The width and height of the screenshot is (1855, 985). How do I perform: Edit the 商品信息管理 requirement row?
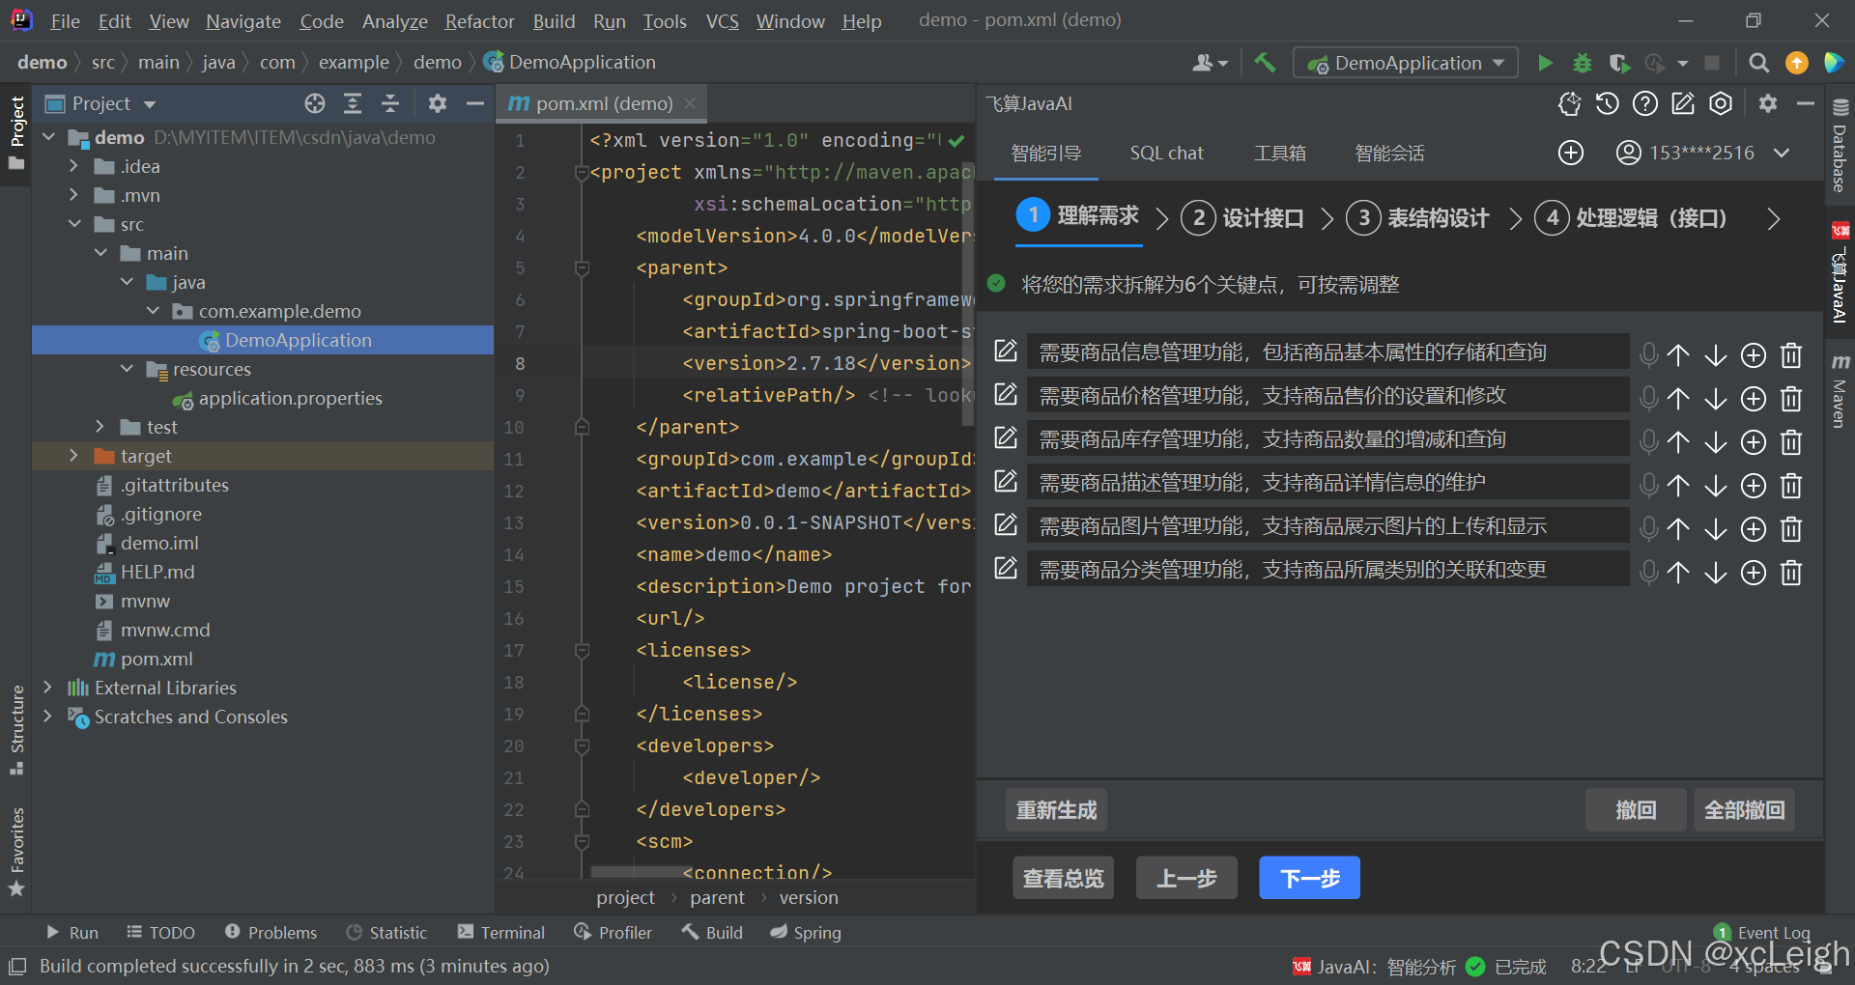tap(1006, 352)
